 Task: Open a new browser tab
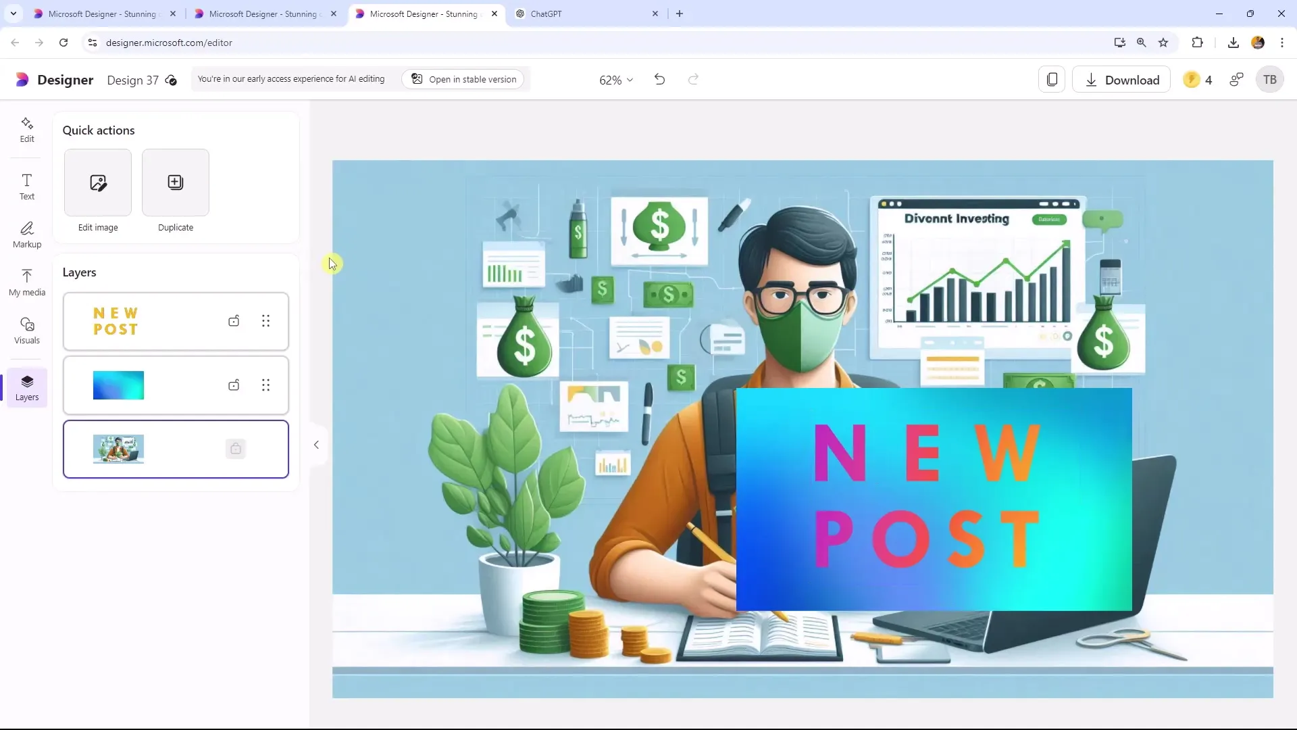point(680,14)
